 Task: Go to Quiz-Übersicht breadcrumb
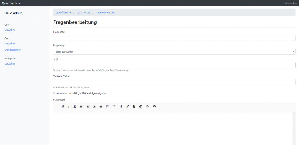coord(64,12)
